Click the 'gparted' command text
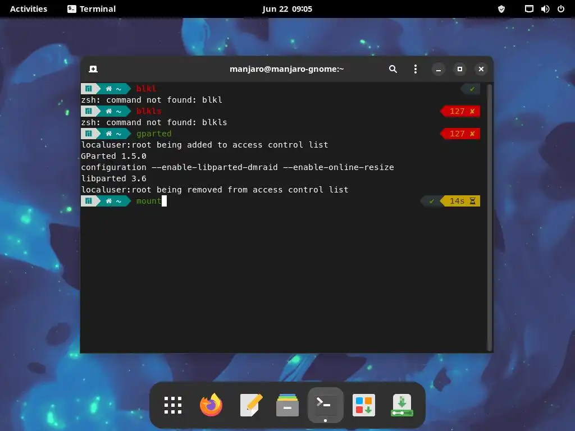575x431 pixels. tap(154, 134)
